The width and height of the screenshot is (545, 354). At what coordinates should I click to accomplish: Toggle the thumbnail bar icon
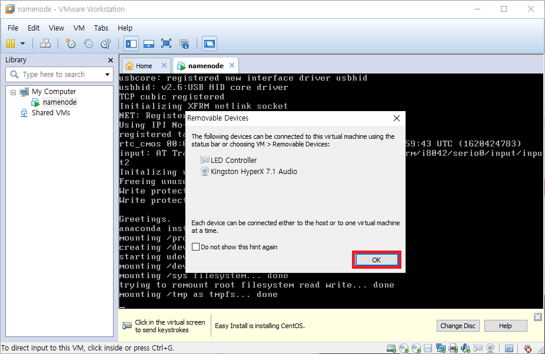pos(149,44)
